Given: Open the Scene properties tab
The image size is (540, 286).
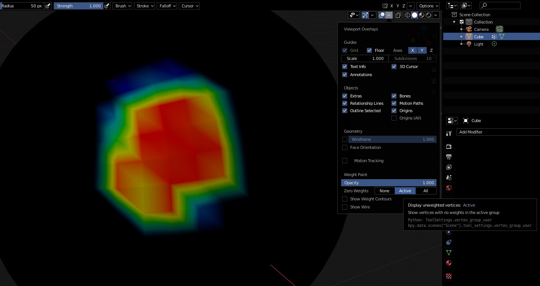Looking at the screenshot, I should [449, 178].
